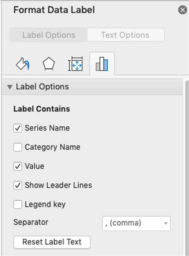
Task: Click the Series Name label text
Action: pos(47,128)
